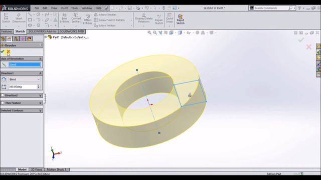
Task: Collapse the Direction1 section
Action: 40,73
